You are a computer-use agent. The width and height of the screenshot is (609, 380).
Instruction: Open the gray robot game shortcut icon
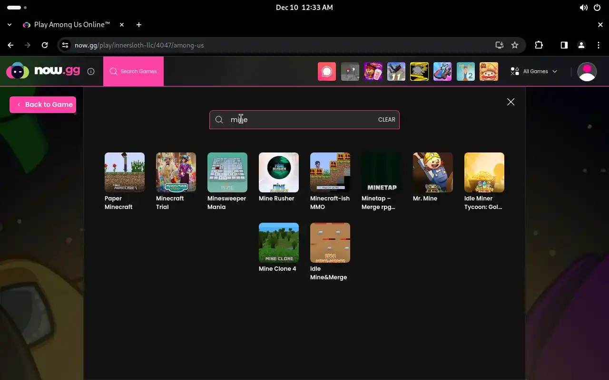350,71
